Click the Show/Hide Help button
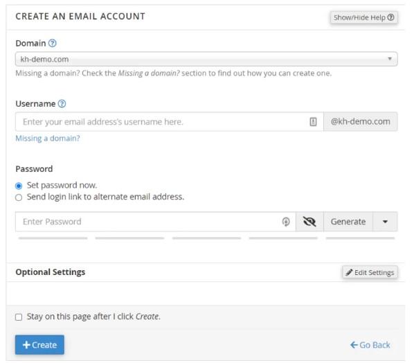Screen dimensions: 412x363 pyautogui.click(x=364, y=17)
